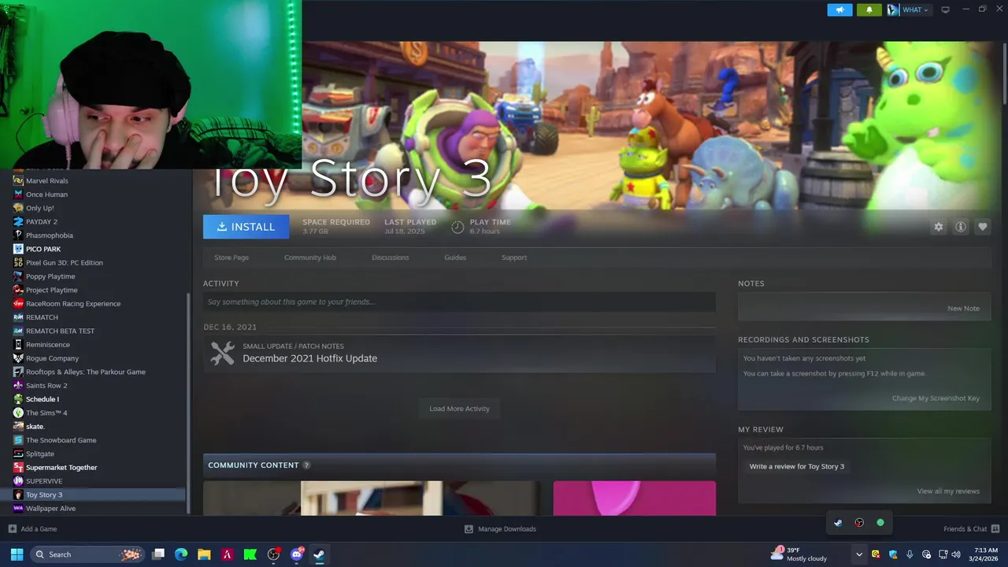Open Microsoft Edge from taskbar
Image resolution: width=1008 pixels, height=567 pixels.
(x=180, y=554)
